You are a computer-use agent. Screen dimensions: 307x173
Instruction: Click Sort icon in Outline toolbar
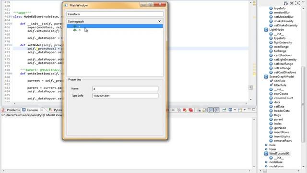click(x=286, y=3)
